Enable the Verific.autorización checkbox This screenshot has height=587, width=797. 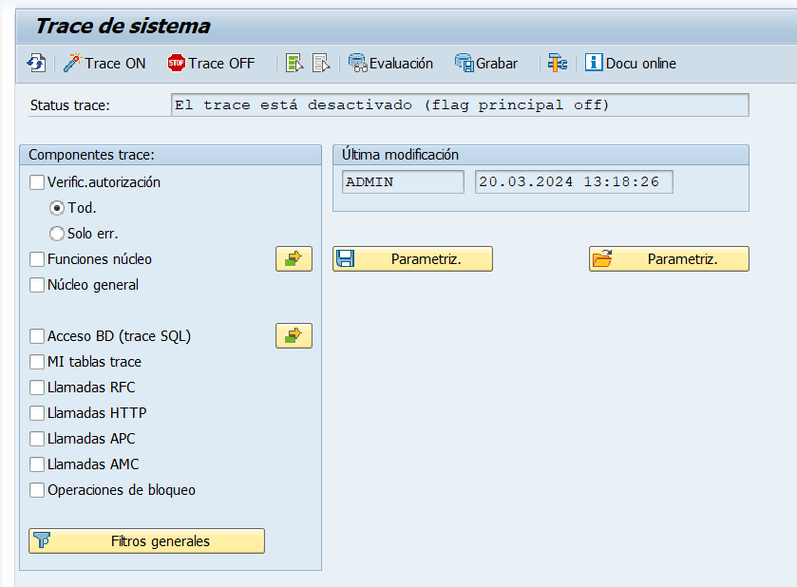[37, 182]
